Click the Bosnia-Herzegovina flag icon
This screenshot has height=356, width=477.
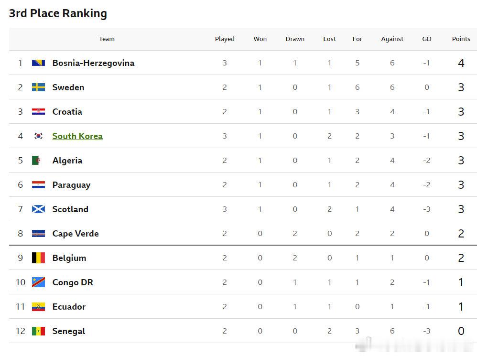point(38,63)
